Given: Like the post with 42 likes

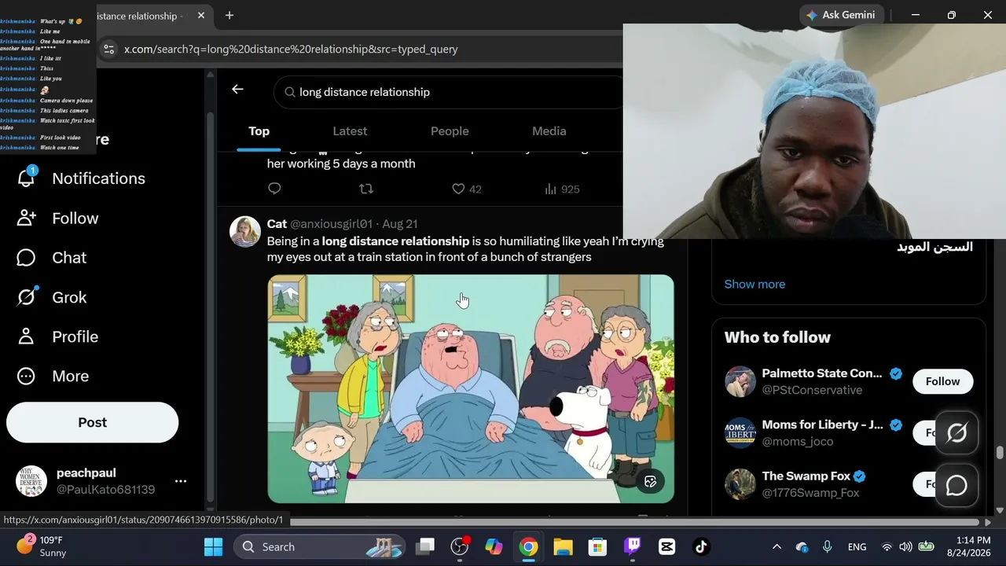Looking at the screenshot, I should coord(466,189).
